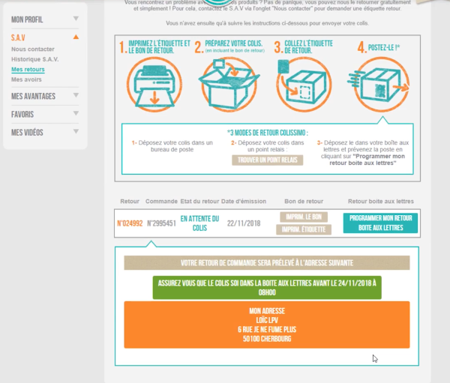
Task: Open the Mes avoirs link
Action: 26,79
